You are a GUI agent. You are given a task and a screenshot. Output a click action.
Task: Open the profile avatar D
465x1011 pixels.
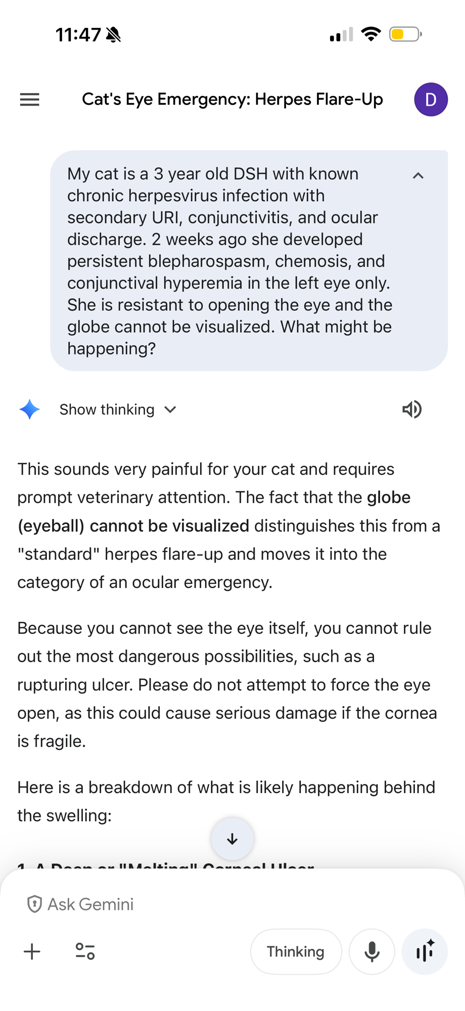point(431,100)
